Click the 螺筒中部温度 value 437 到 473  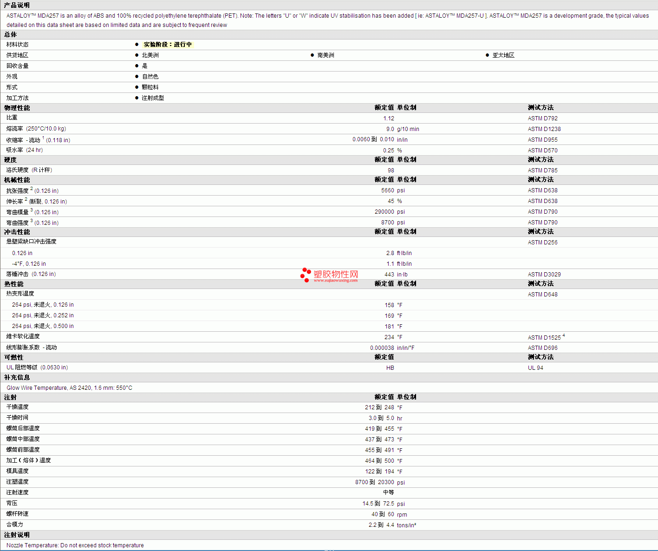[x=379, y=439]
